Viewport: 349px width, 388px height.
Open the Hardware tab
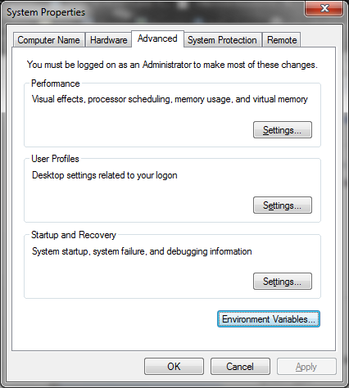tap(108, 40)
